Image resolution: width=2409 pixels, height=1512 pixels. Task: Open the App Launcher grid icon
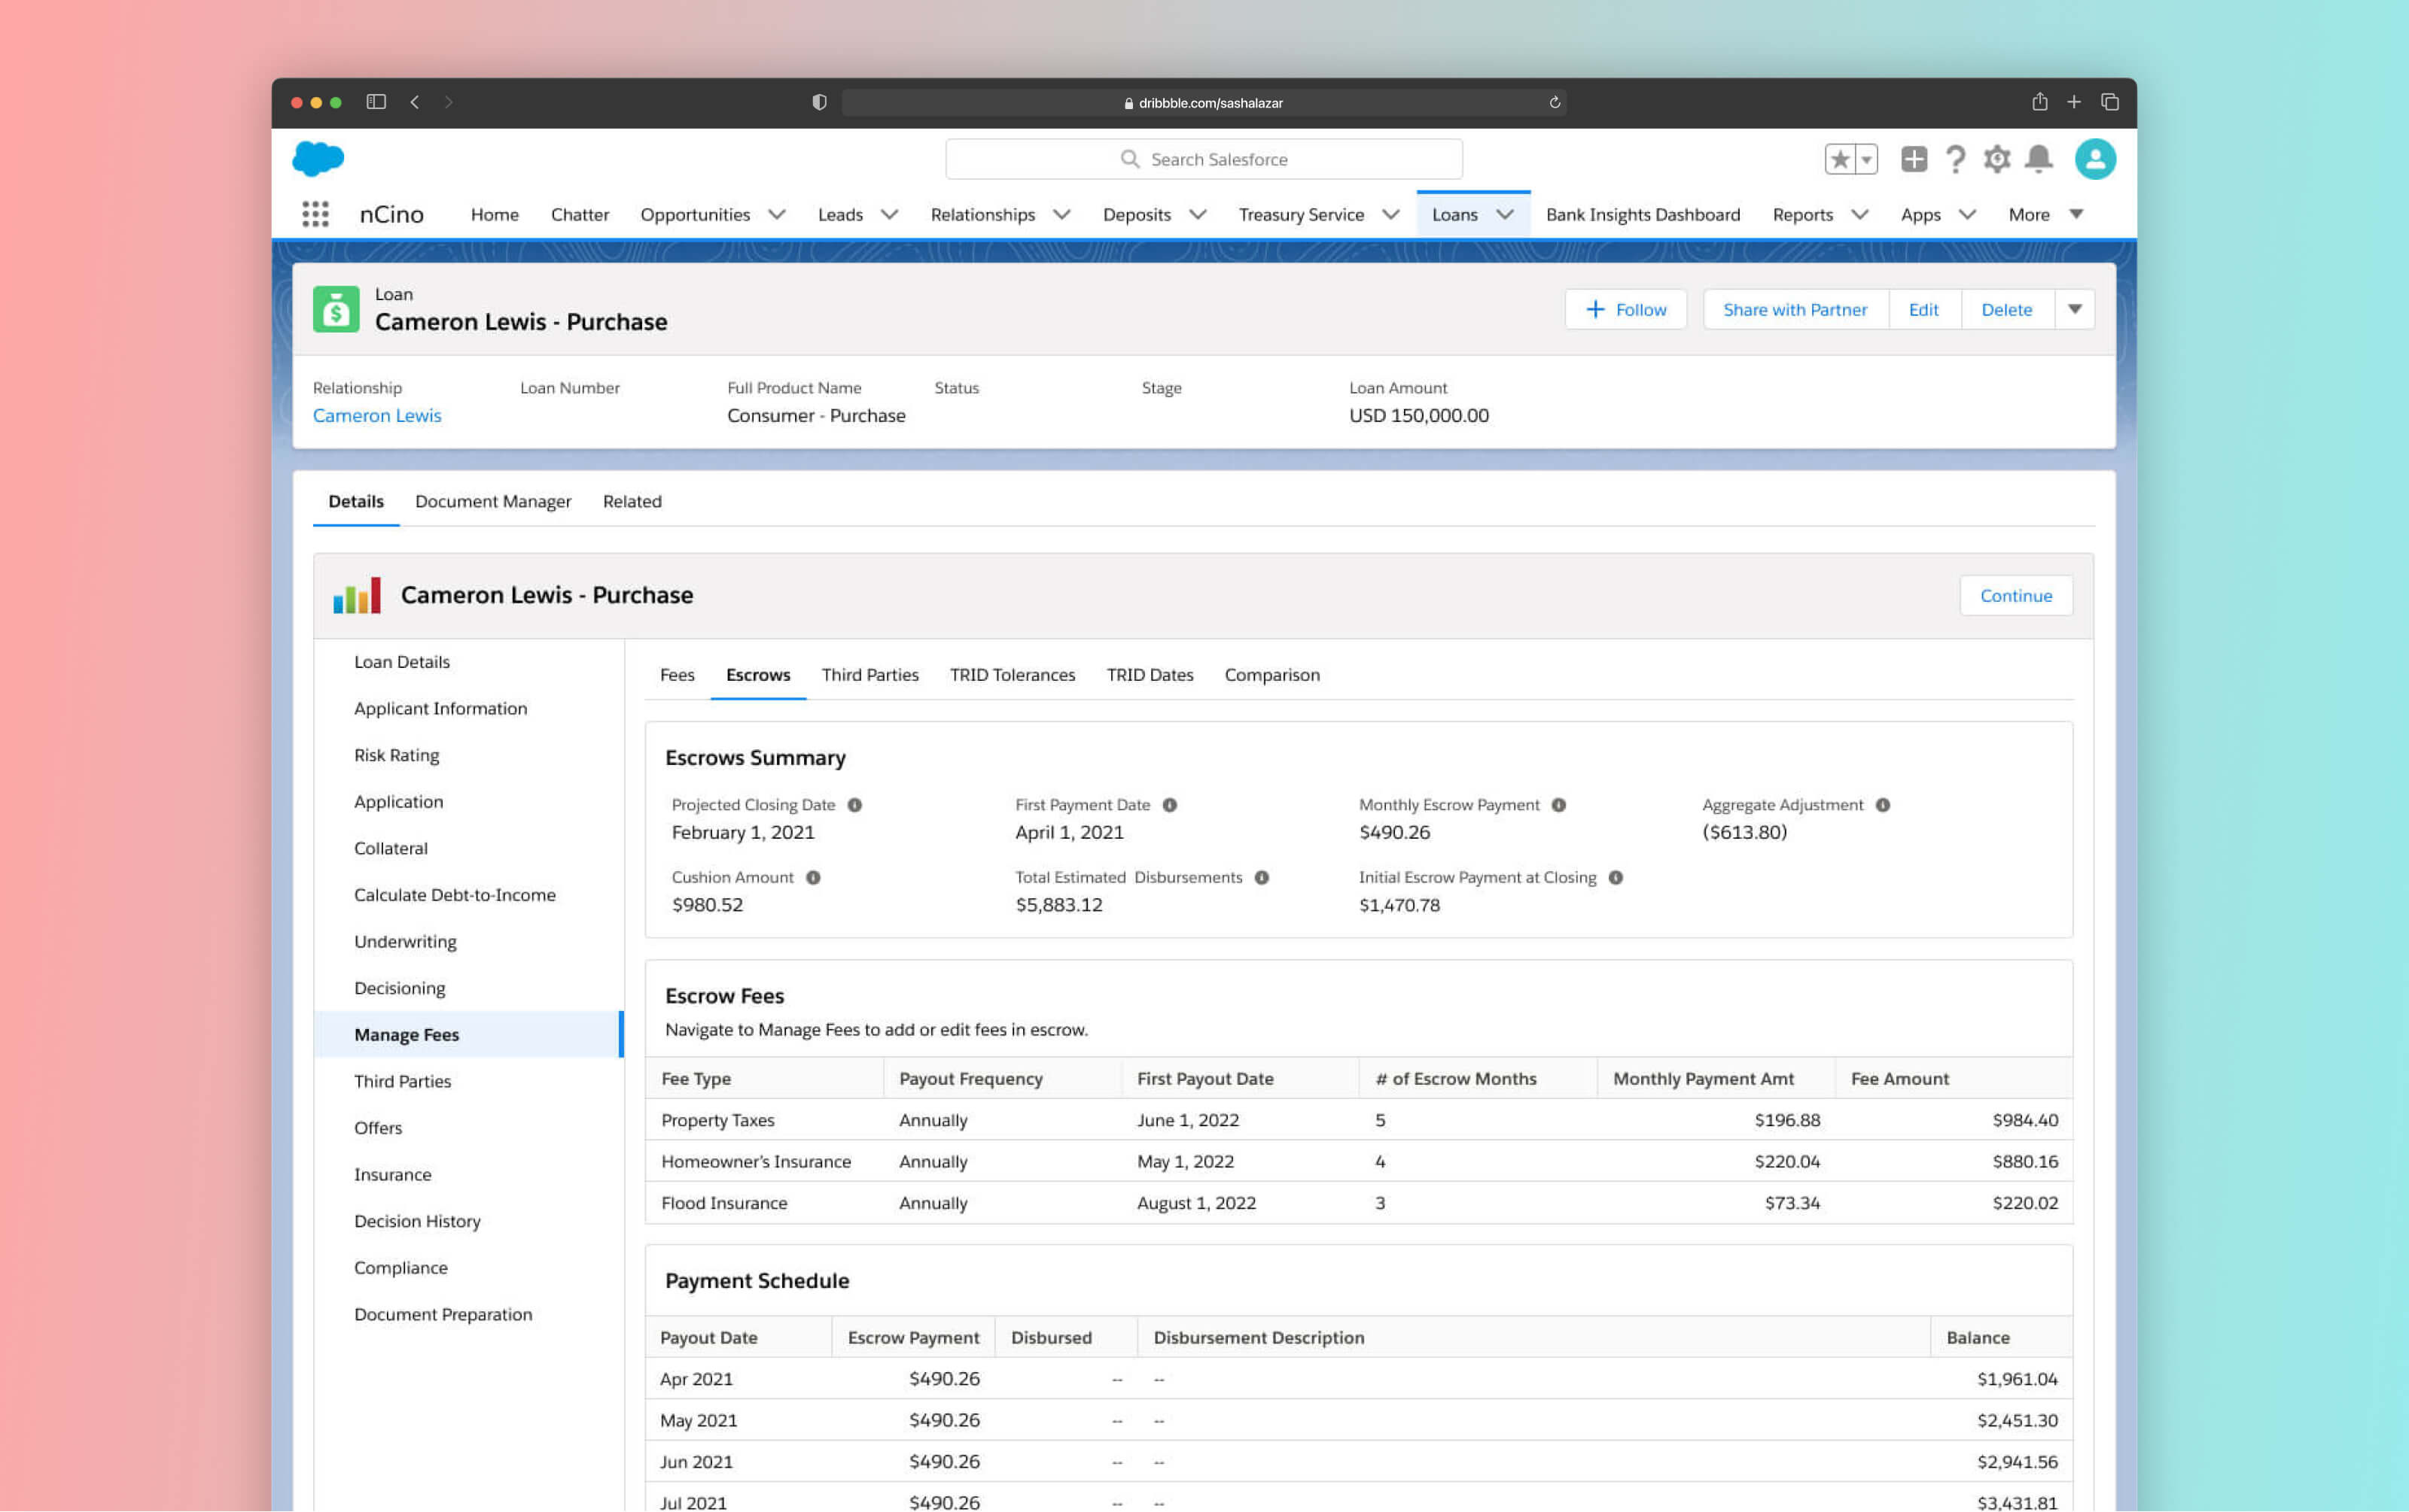pos(315,214)
